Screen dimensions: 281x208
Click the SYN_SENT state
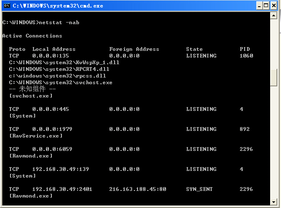[x=199, y=189]
